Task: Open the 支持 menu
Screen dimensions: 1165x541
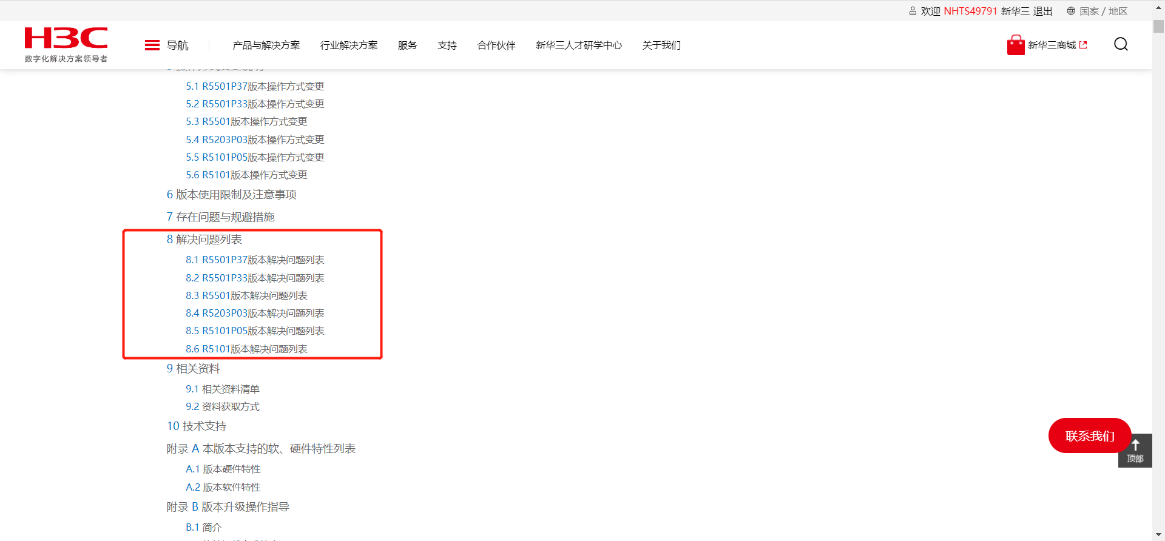Action: (x=447, y=45)
